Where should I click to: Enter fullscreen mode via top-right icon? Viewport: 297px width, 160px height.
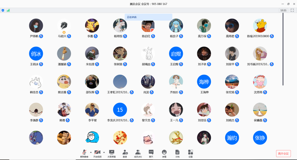(x=292, y=10)
